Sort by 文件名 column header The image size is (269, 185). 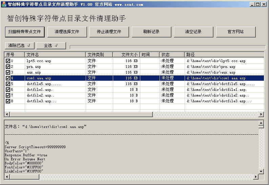[55, 55]
